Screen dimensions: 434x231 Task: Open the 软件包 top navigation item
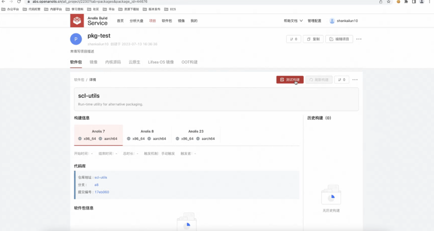click(167, 21)
